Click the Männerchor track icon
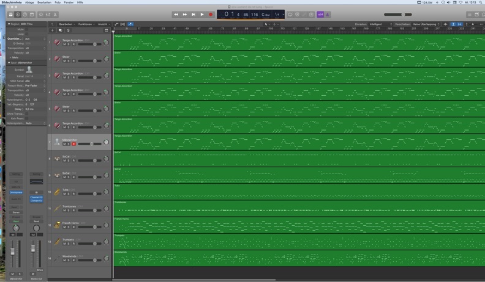The width and height of the screenshot is (485, 282). point(57,142)
